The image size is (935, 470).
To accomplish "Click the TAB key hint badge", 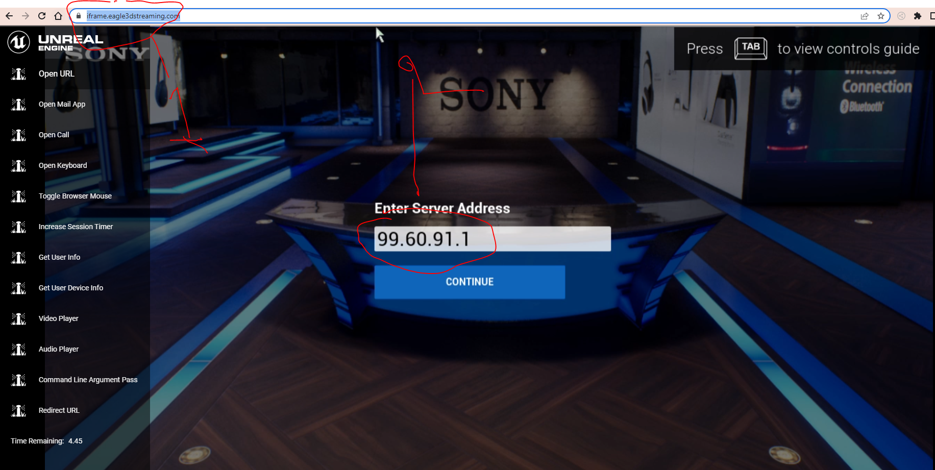I will tap(751, 48).
